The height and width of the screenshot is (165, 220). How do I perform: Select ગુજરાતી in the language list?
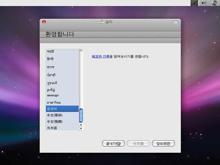click(62, 83)
